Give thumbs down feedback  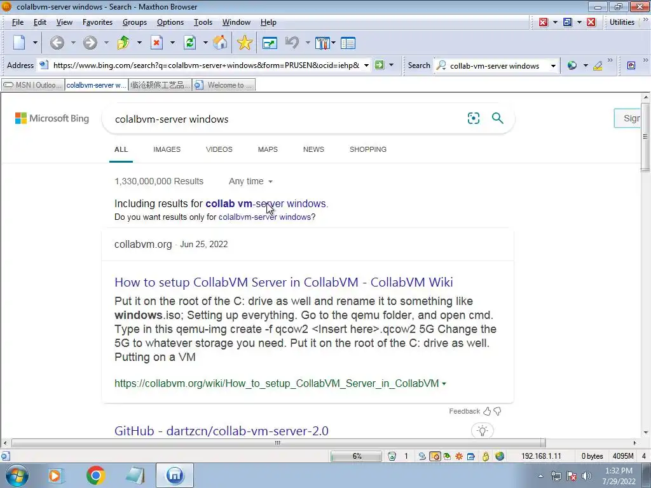click(x=497, y=411)
